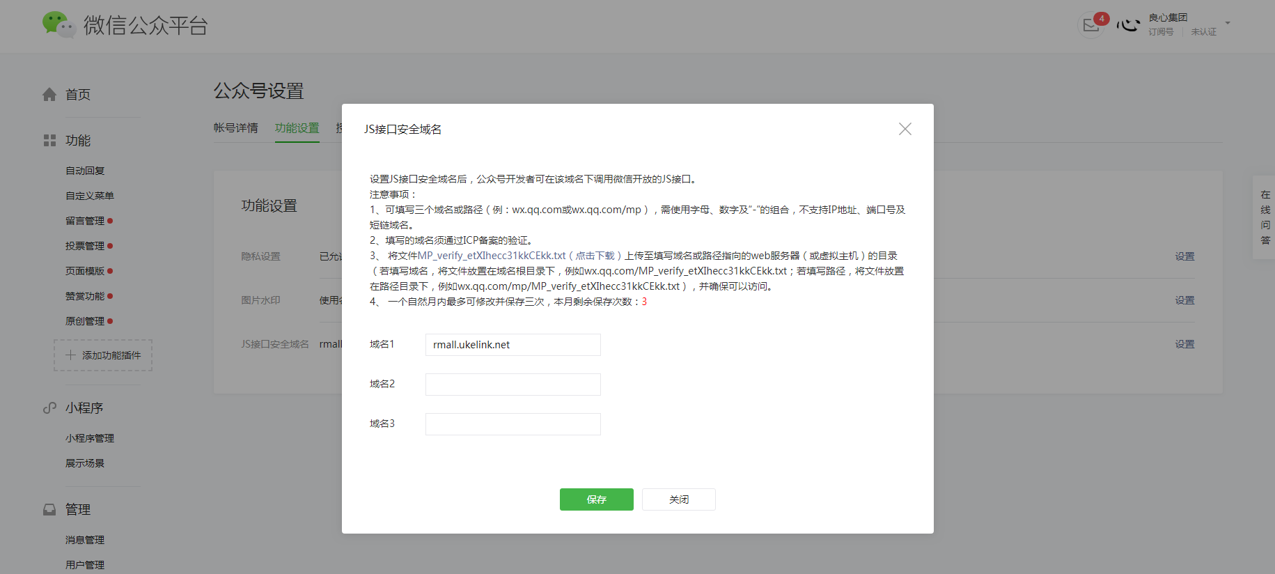Select the 管理 section header

[x=78, y=509]
